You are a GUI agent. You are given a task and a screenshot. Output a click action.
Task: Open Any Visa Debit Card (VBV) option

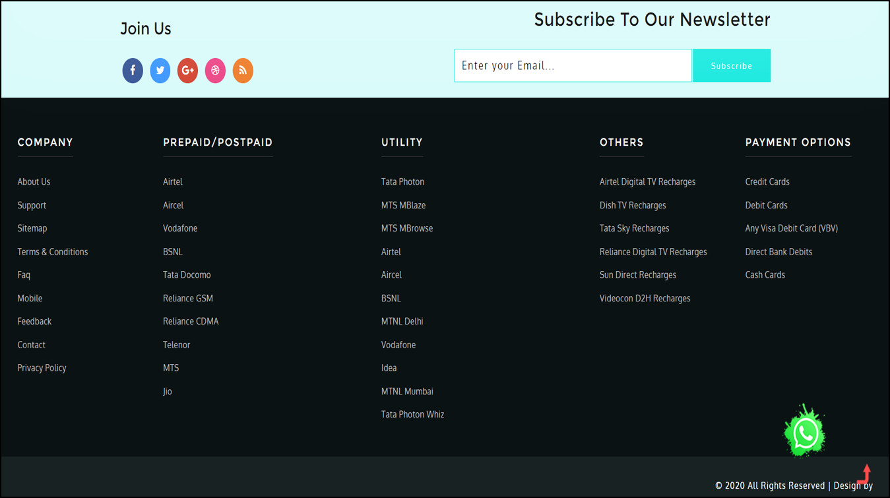pyautogui.click(x=791, y=229)
